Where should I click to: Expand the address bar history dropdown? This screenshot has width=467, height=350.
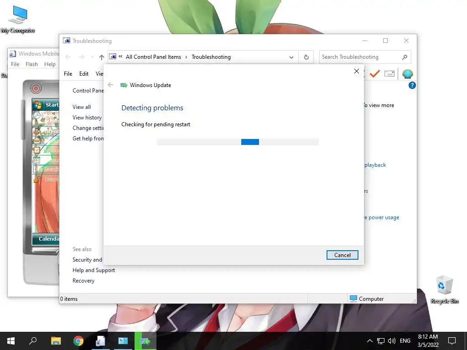[x=291, y=57]
